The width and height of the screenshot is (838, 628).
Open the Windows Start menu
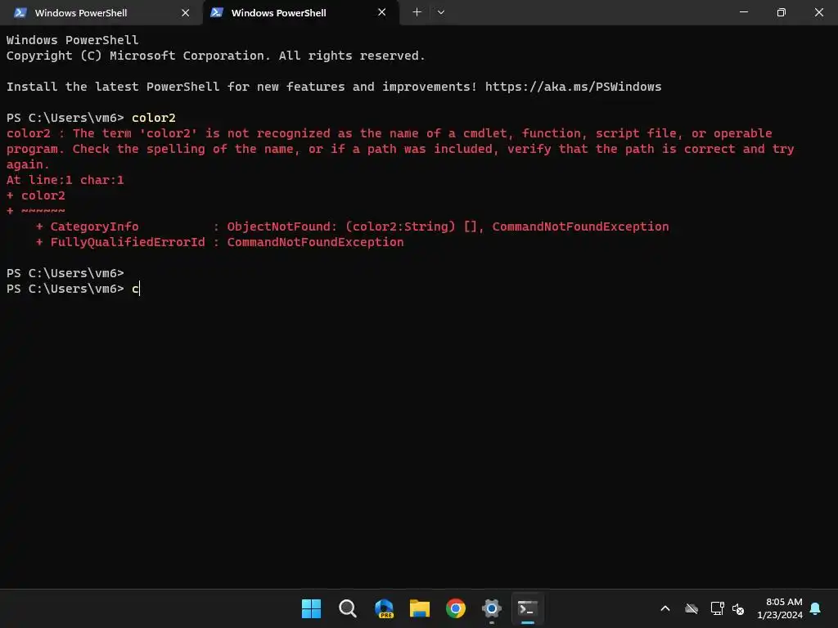pyautogui.click(x=311, y=608)
